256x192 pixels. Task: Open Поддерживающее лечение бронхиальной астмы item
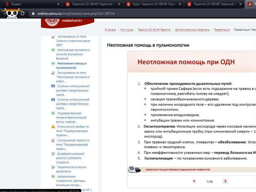pos(71,117)
